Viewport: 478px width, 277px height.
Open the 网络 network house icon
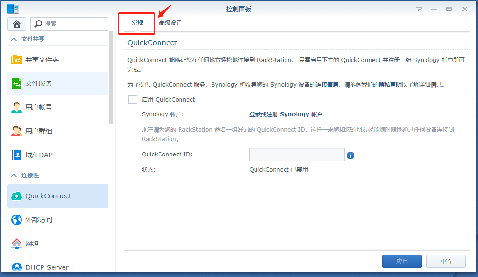pyautogui.click(x=17, y=244)
